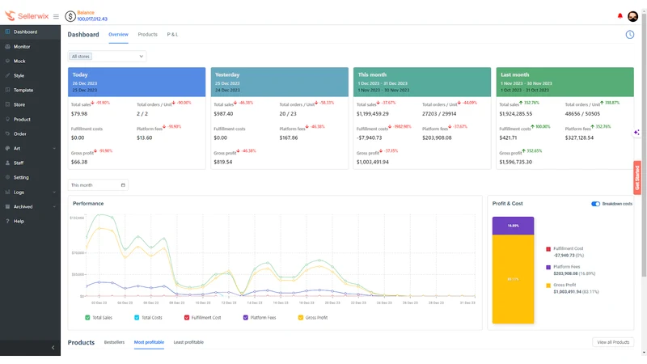Click the Sellerwix logo
This screenshot has width=647, height=364.
27,15
